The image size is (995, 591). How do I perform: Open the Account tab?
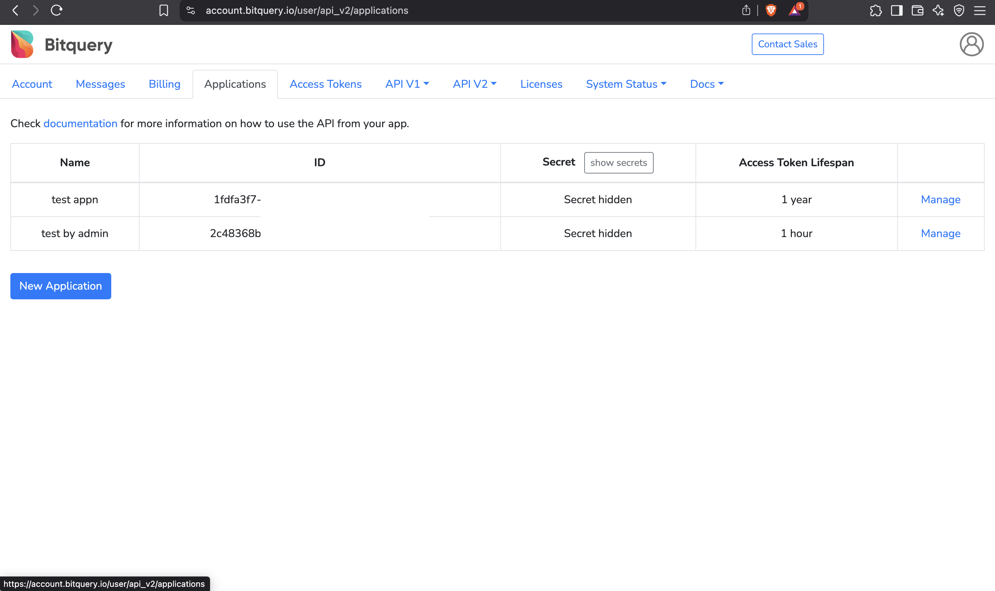point(32,84)
